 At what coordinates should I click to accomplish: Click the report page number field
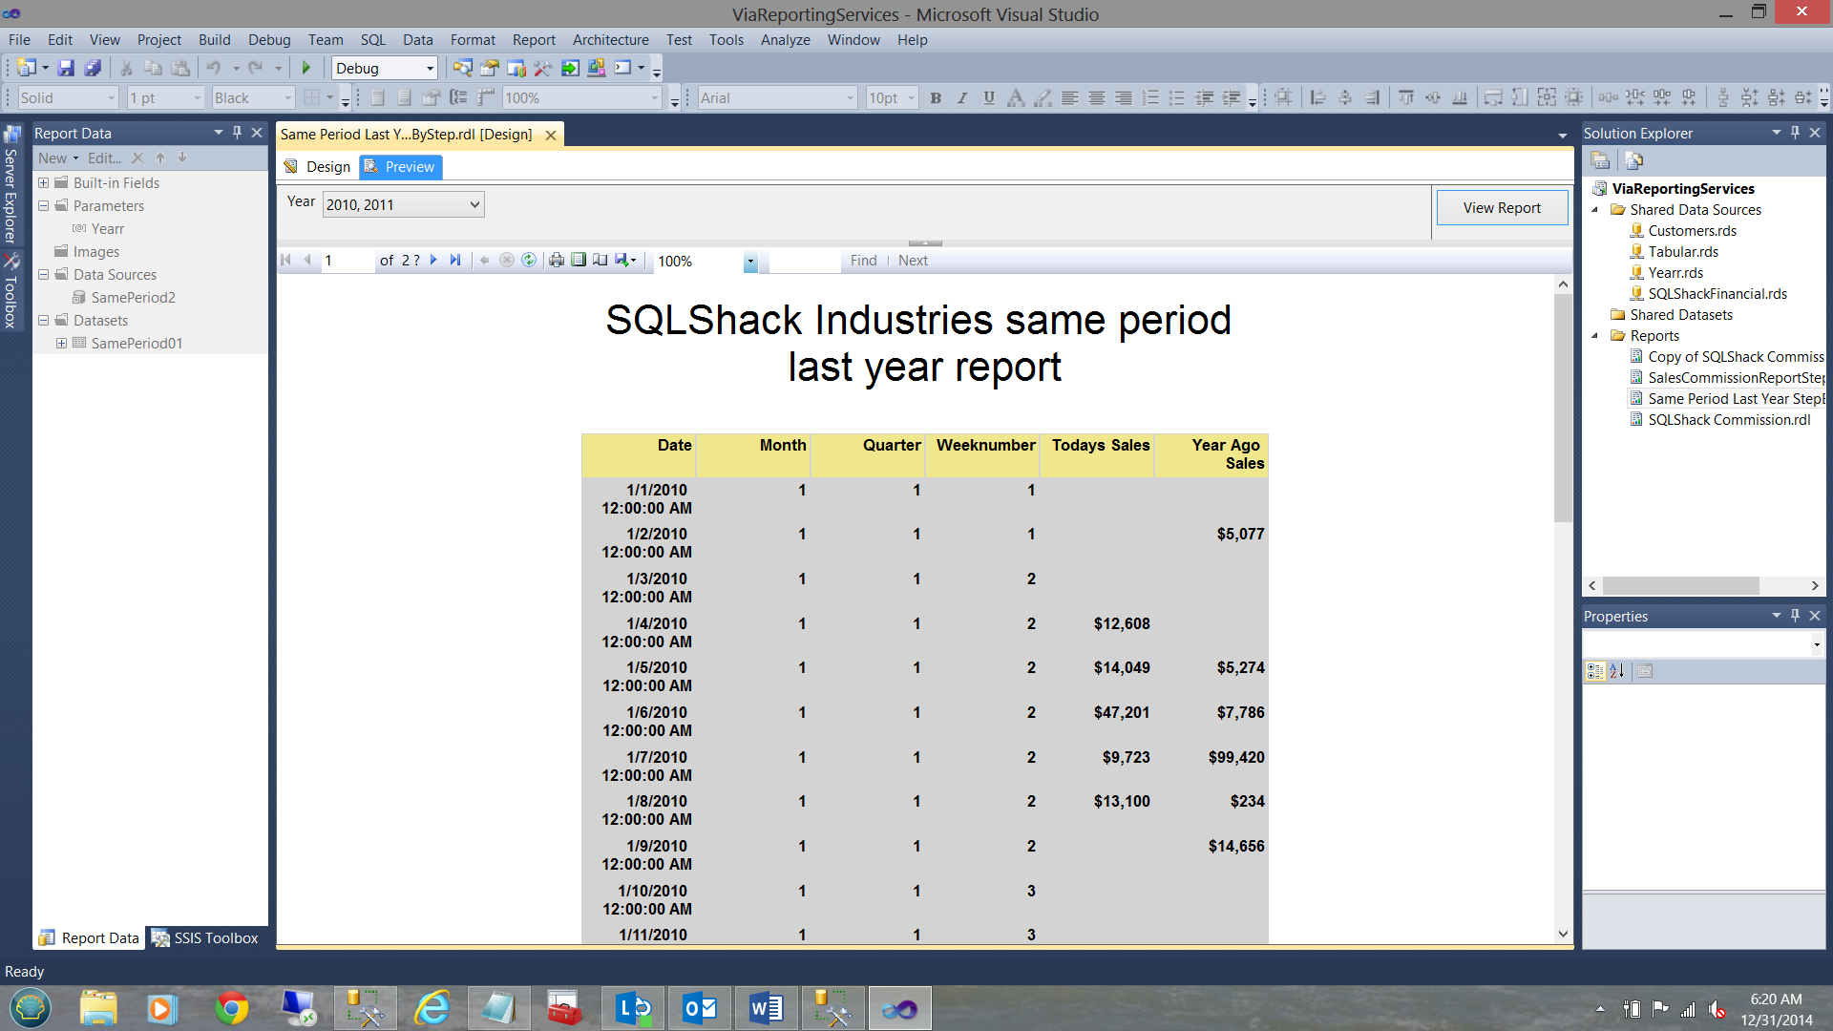[x=346, y=261]
